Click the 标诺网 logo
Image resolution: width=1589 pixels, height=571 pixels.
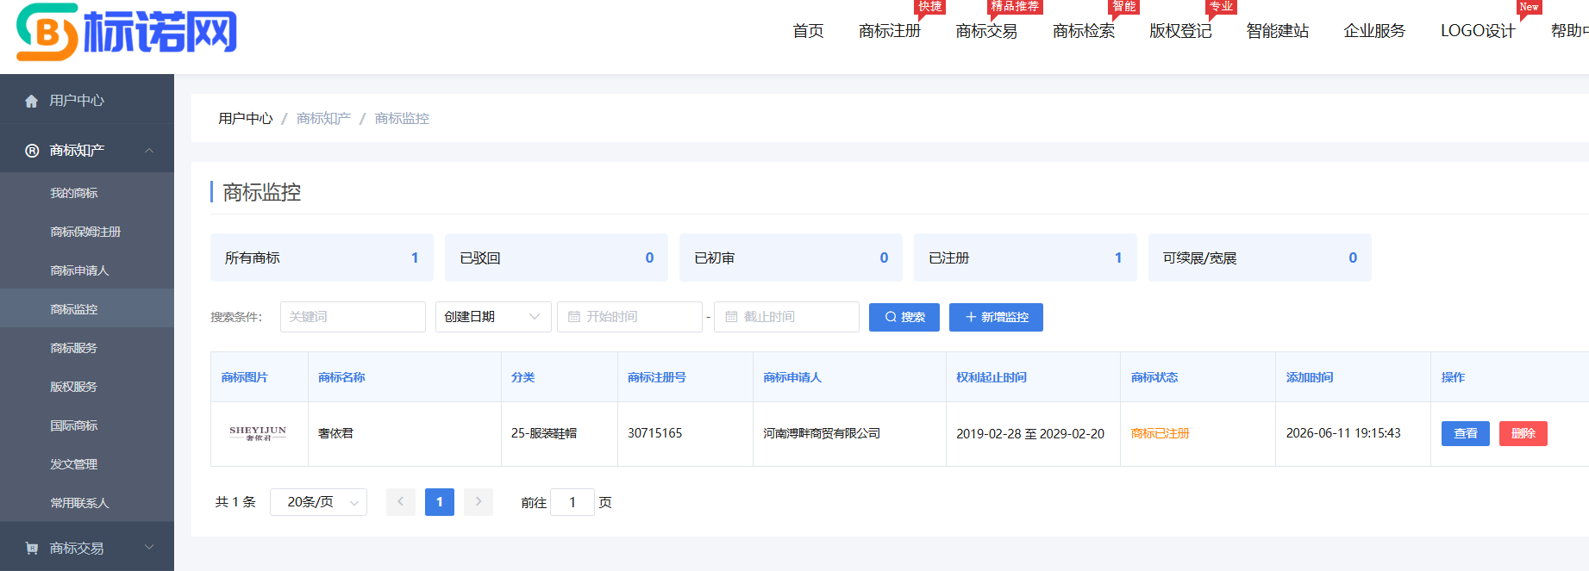point(127,32)
